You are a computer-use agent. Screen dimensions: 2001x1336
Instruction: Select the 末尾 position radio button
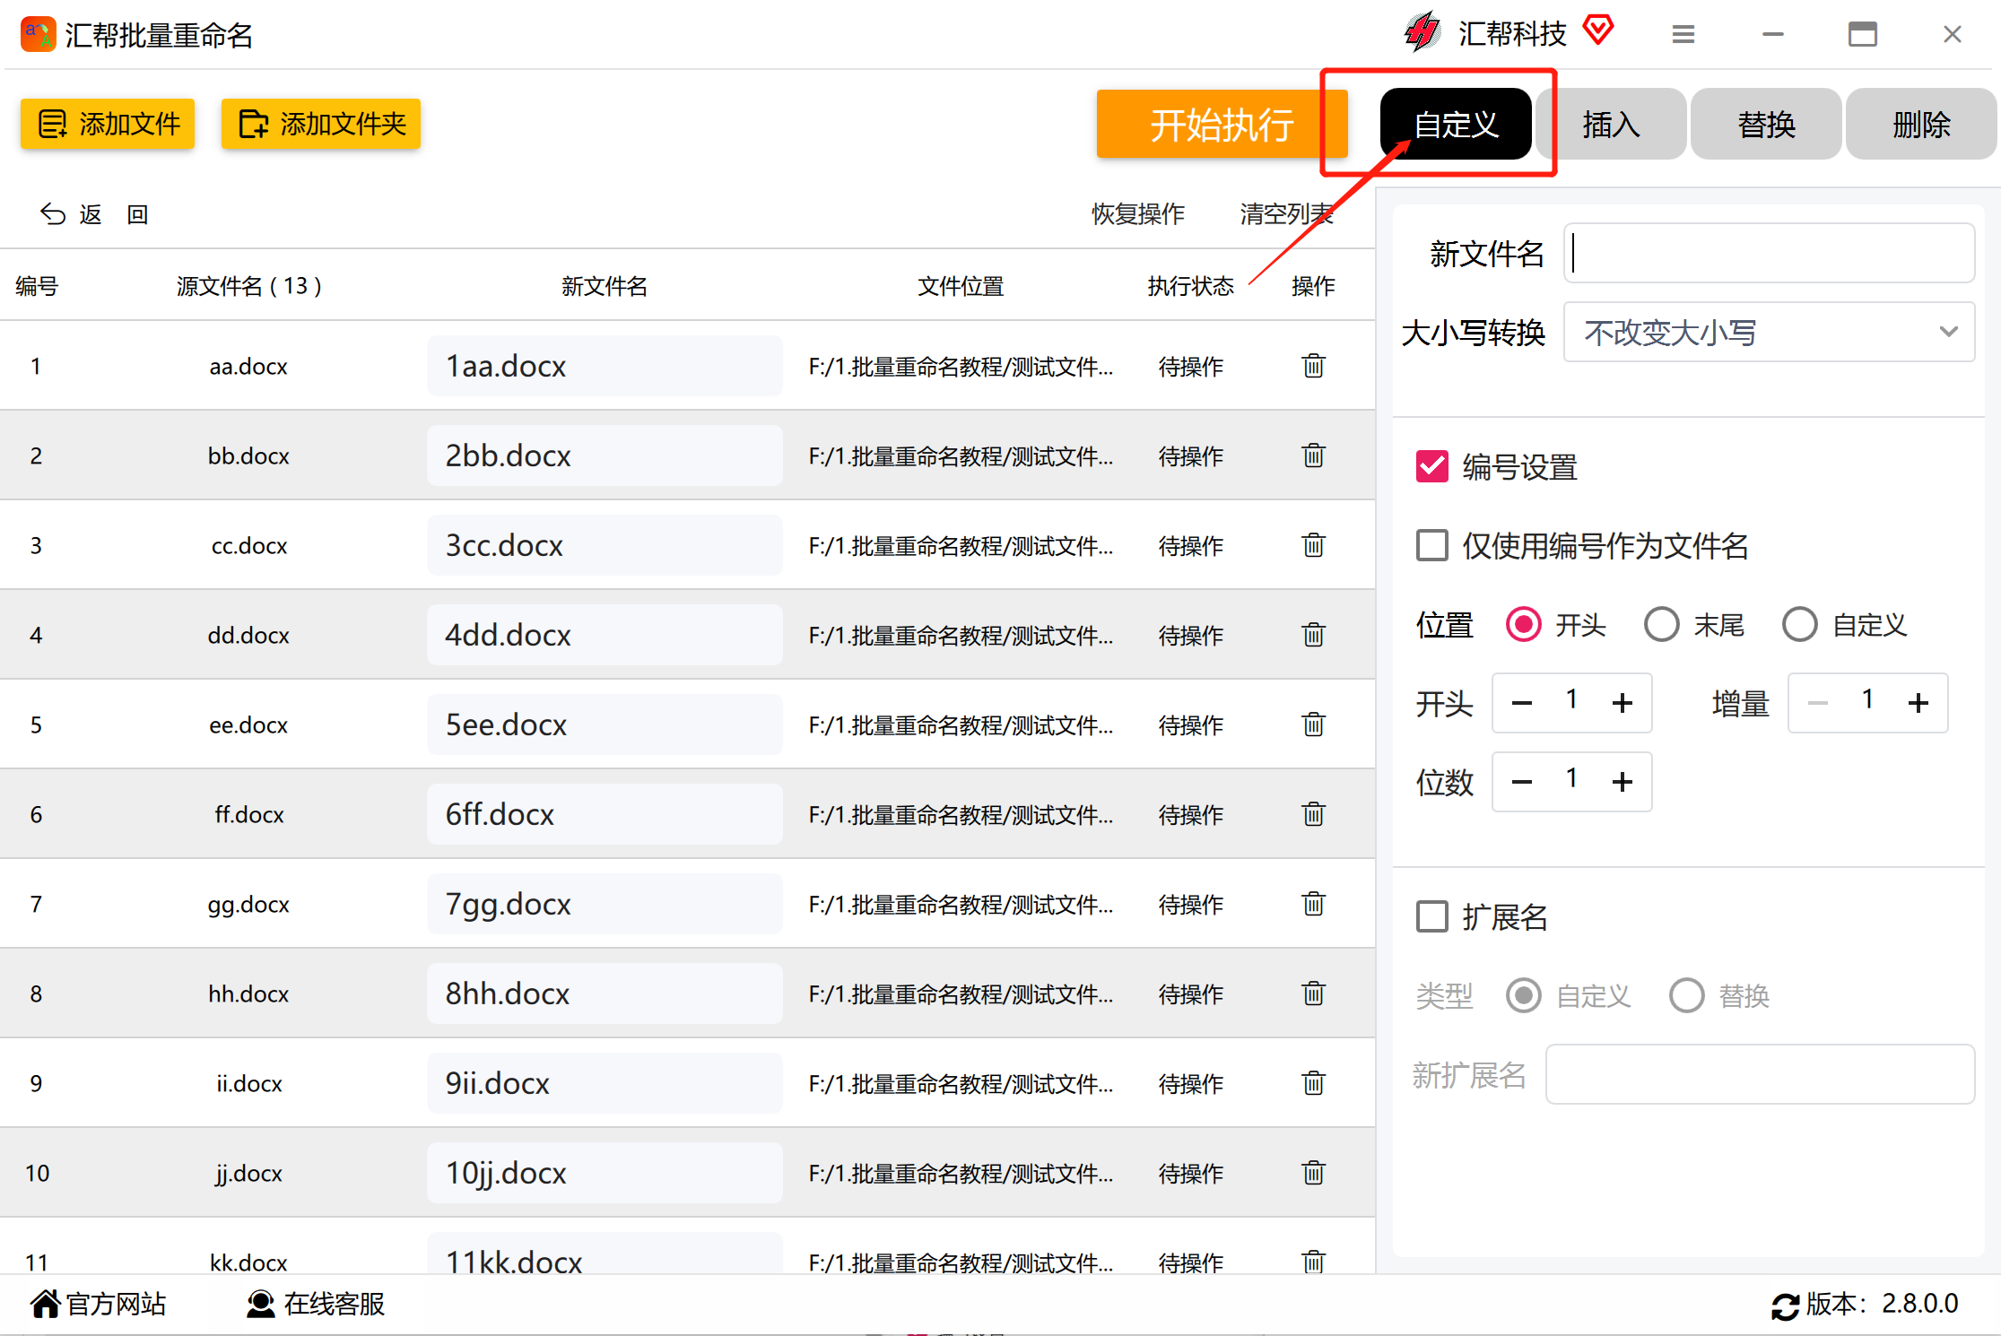coord(1661,624)
